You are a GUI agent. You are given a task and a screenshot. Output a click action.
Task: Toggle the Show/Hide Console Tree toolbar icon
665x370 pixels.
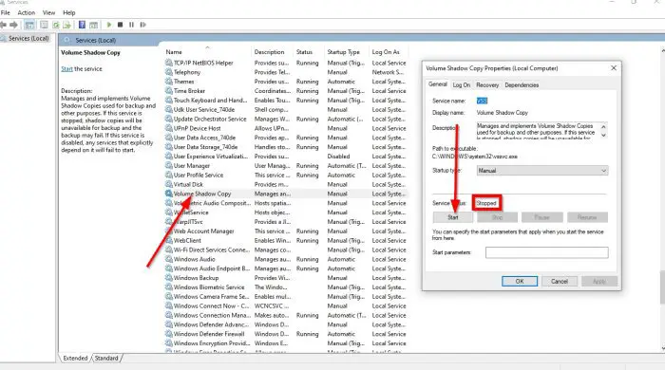click(x=29, y=25)
